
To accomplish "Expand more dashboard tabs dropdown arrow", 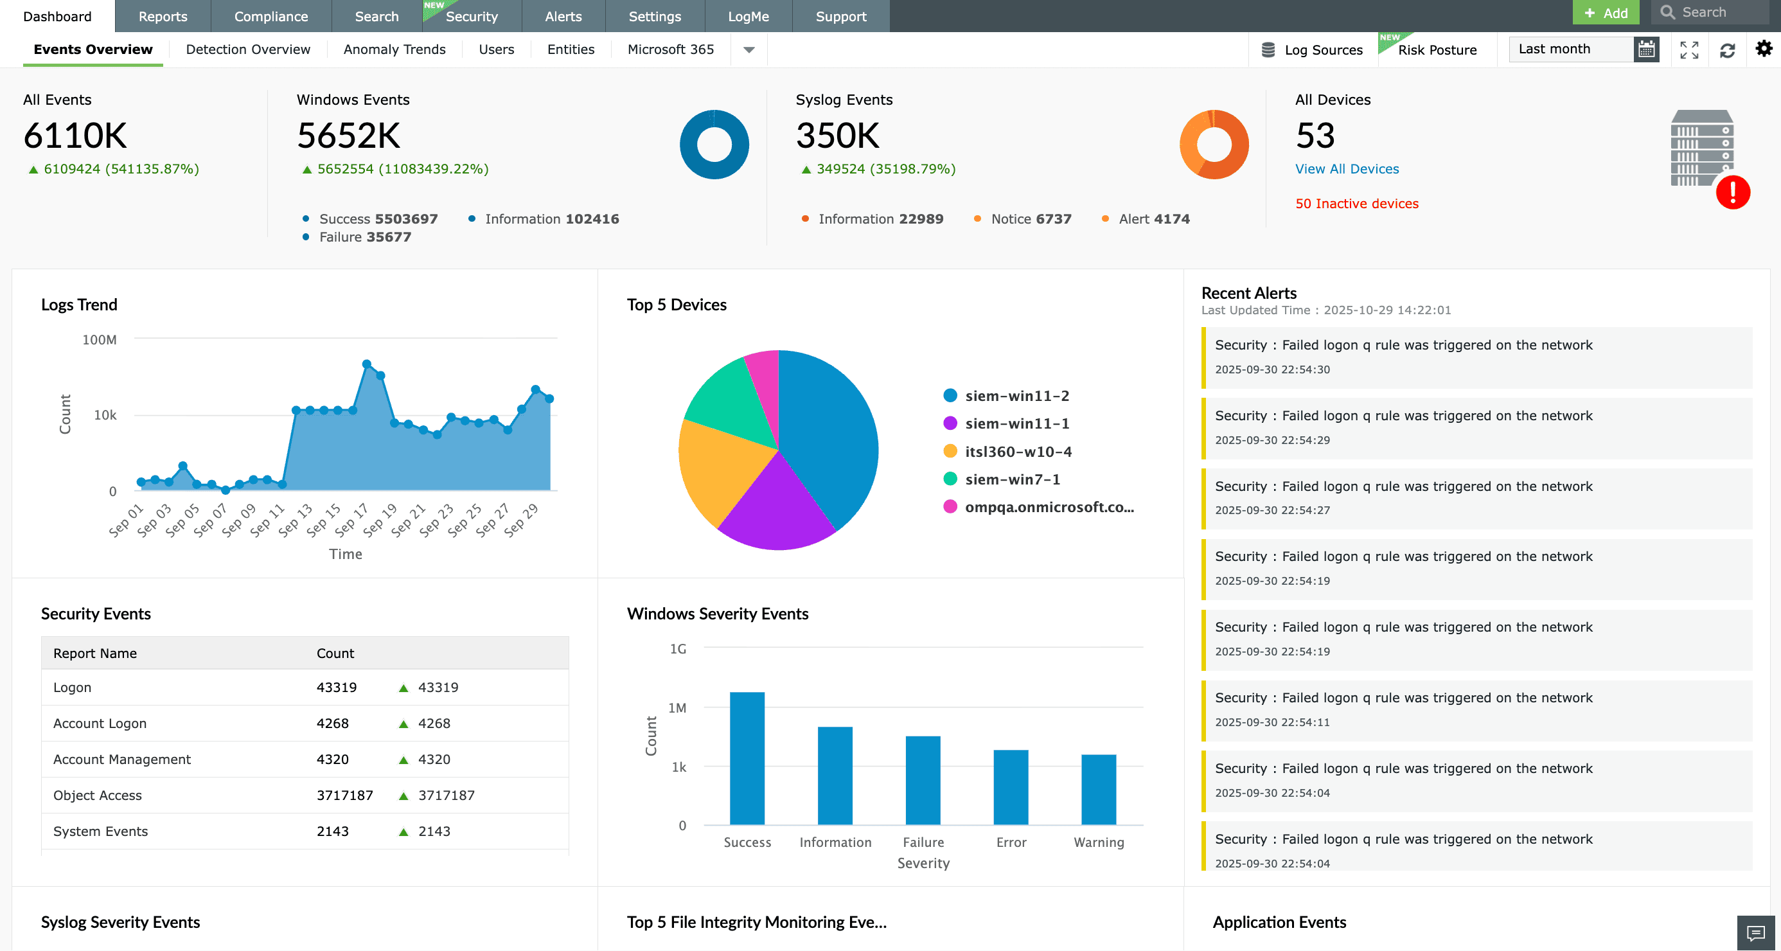I will [749, 49].
